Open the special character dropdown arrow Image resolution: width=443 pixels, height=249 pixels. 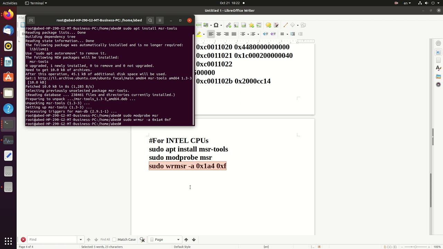[x=221, y=25]
